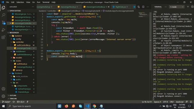Open Chrome from the taskbar

coord(94,106)
